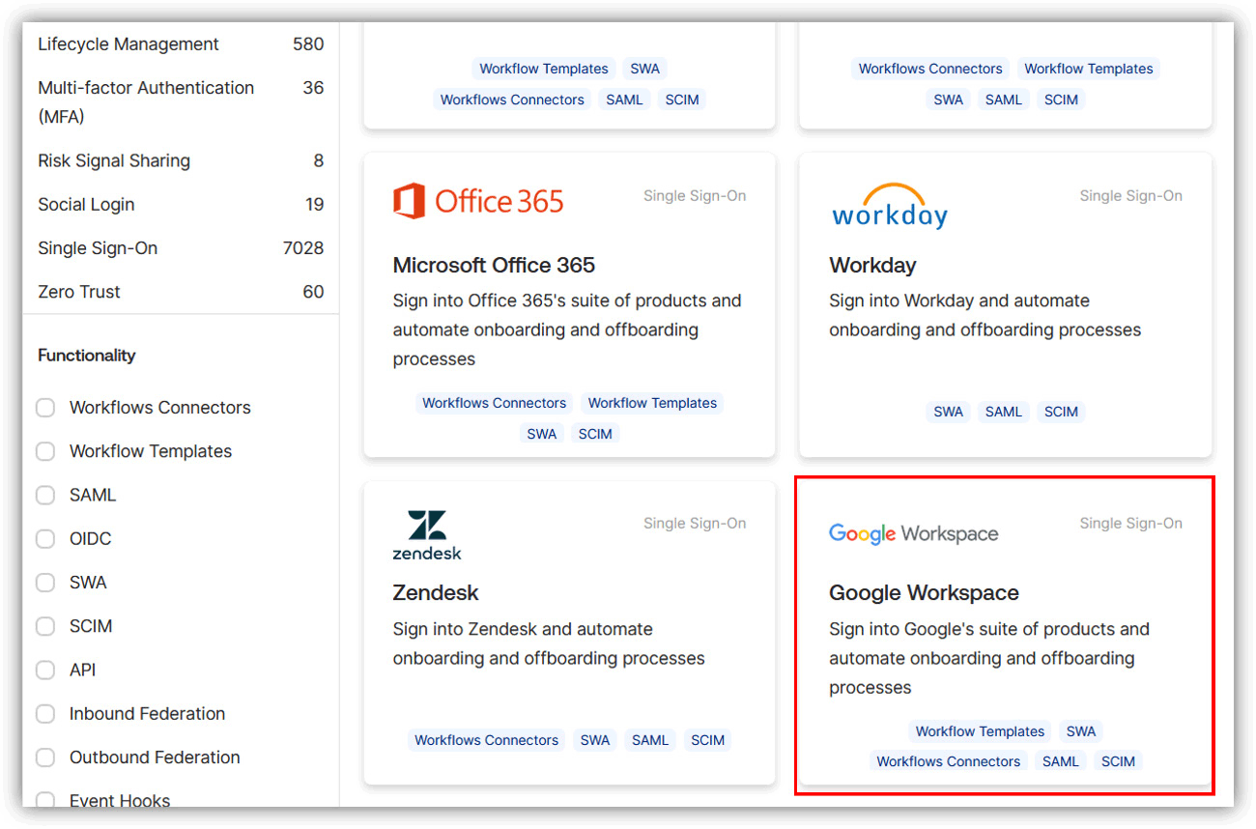The width and height of the screenshot is (1256, 829).
Task: Tick the Inbound Federation checkbox
Action: [45, 714]
